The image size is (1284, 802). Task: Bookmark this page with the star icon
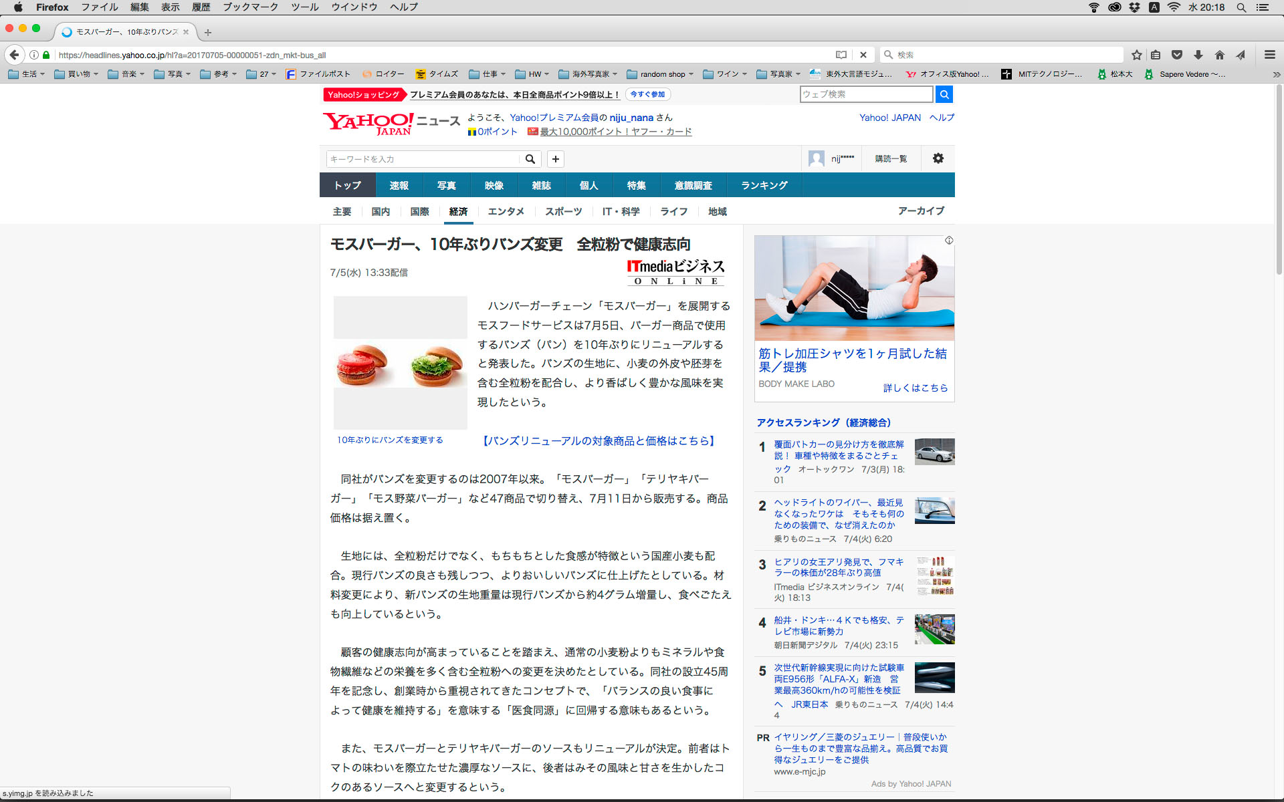[1136, 55]
